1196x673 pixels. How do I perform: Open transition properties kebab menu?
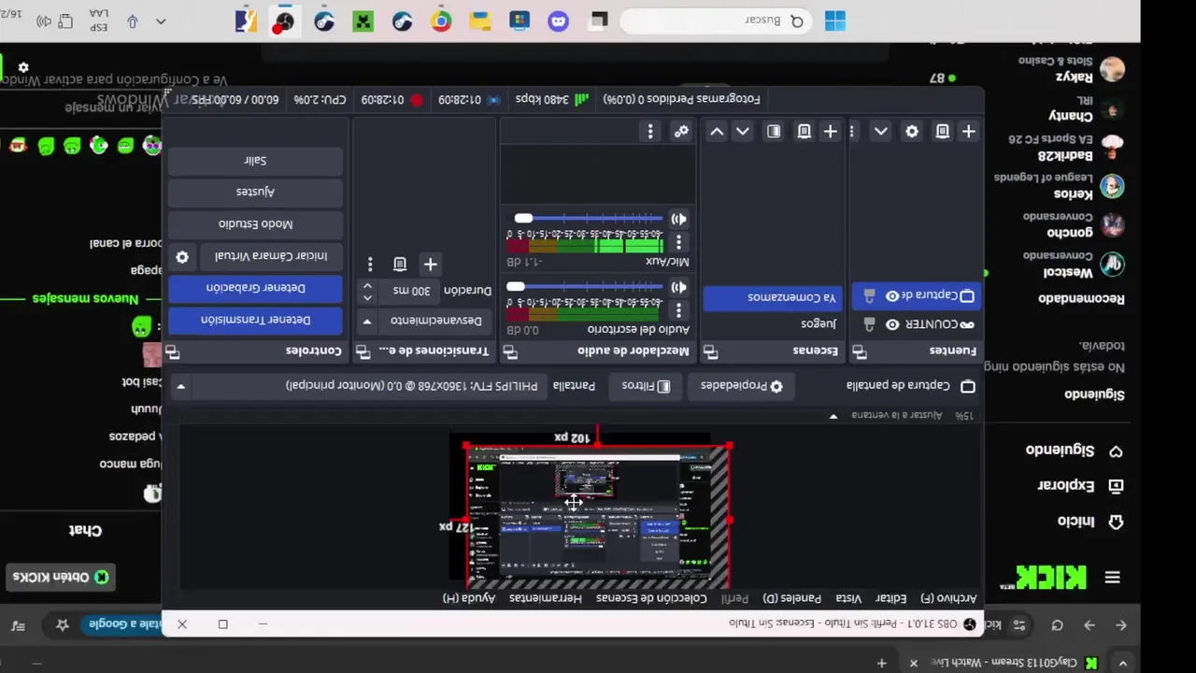[370, 265]
